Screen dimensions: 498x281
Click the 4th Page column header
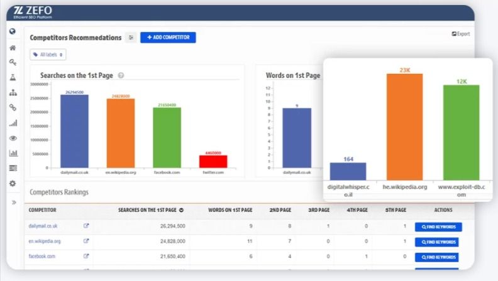[357, 210]
